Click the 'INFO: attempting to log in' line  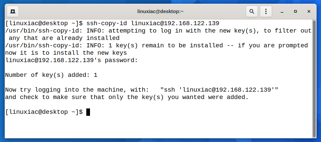[158, 31]
